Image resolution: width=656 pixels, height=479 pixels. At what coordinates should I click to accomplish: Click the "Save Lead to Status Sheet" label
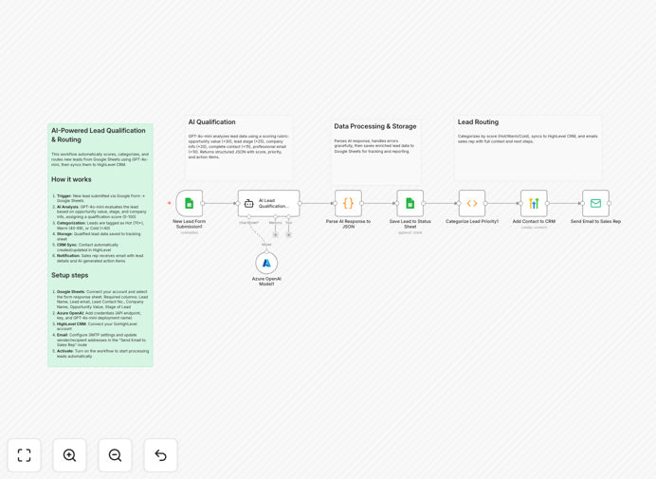point(410,224)
